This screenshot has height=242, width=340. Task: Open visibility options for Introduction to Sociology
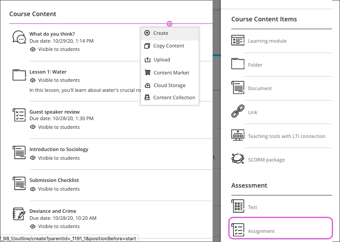coord(55,158)
